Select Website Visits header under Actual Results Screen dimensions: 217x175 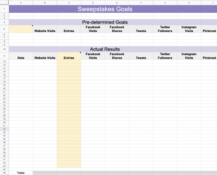(x=45, y=56)
